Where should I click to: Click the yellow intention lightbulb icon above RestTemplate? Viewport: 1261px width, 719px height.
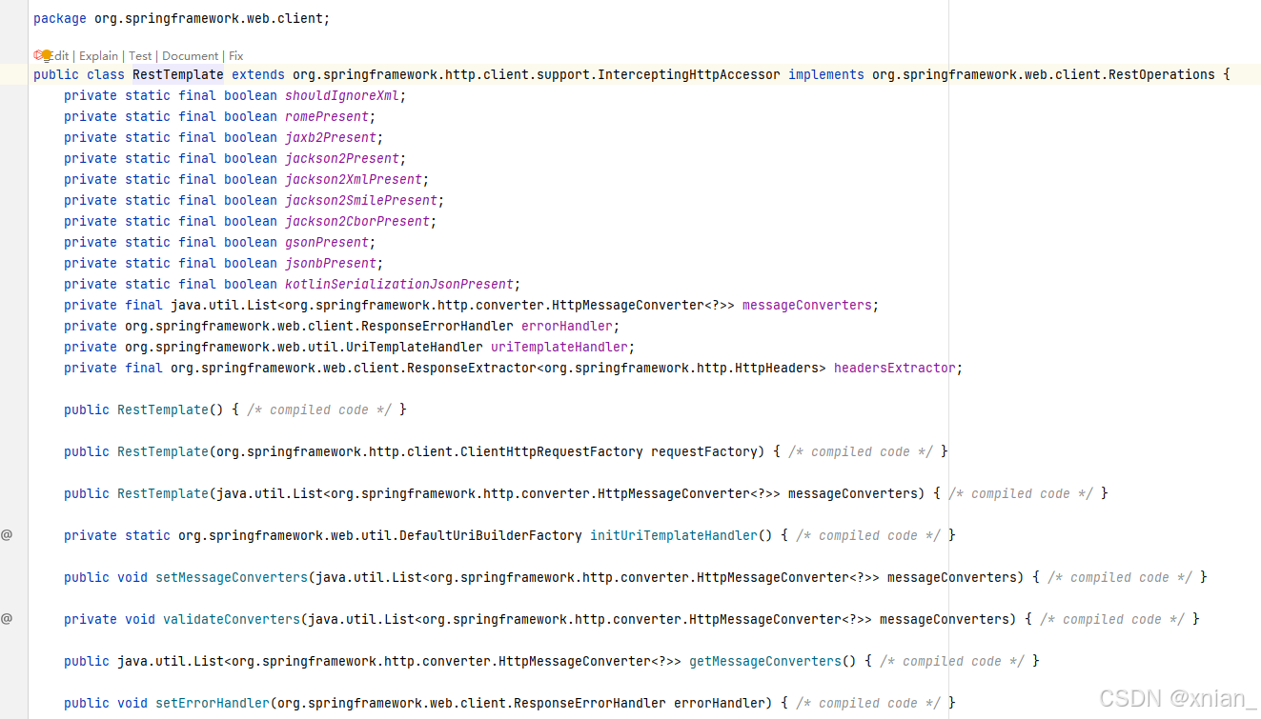[x=46, y=56]
